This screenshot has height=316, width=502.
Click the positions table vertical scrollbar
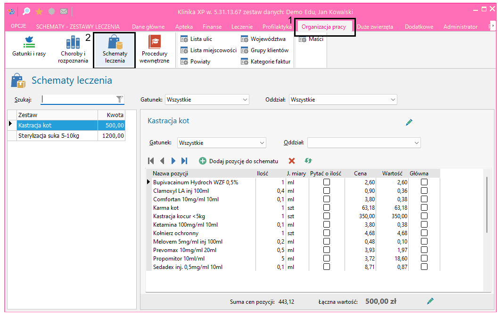click(487, 205)
